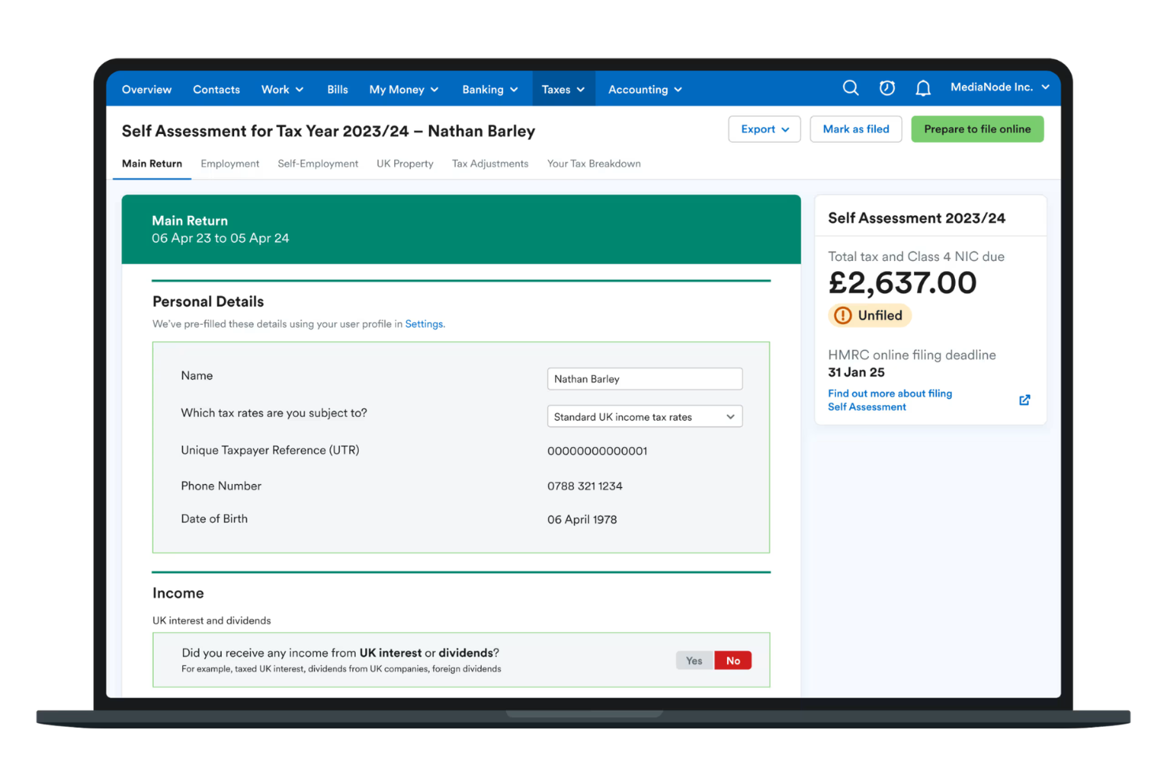
Task: Click the phone number 0788 321 1234
Action: (x=585, y=486)
